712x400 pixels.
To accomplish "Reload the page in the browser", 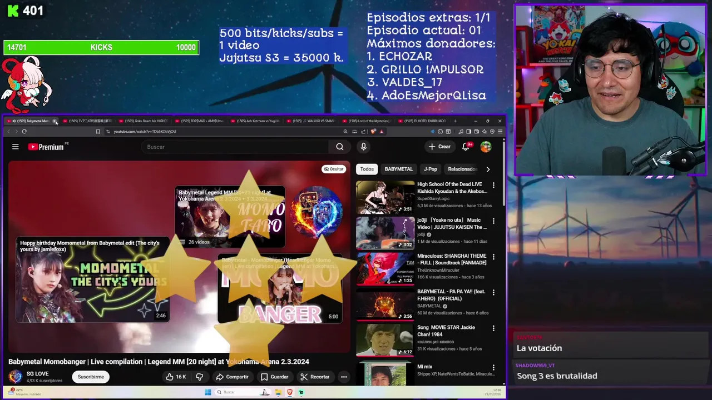I will tap(24, 132).
